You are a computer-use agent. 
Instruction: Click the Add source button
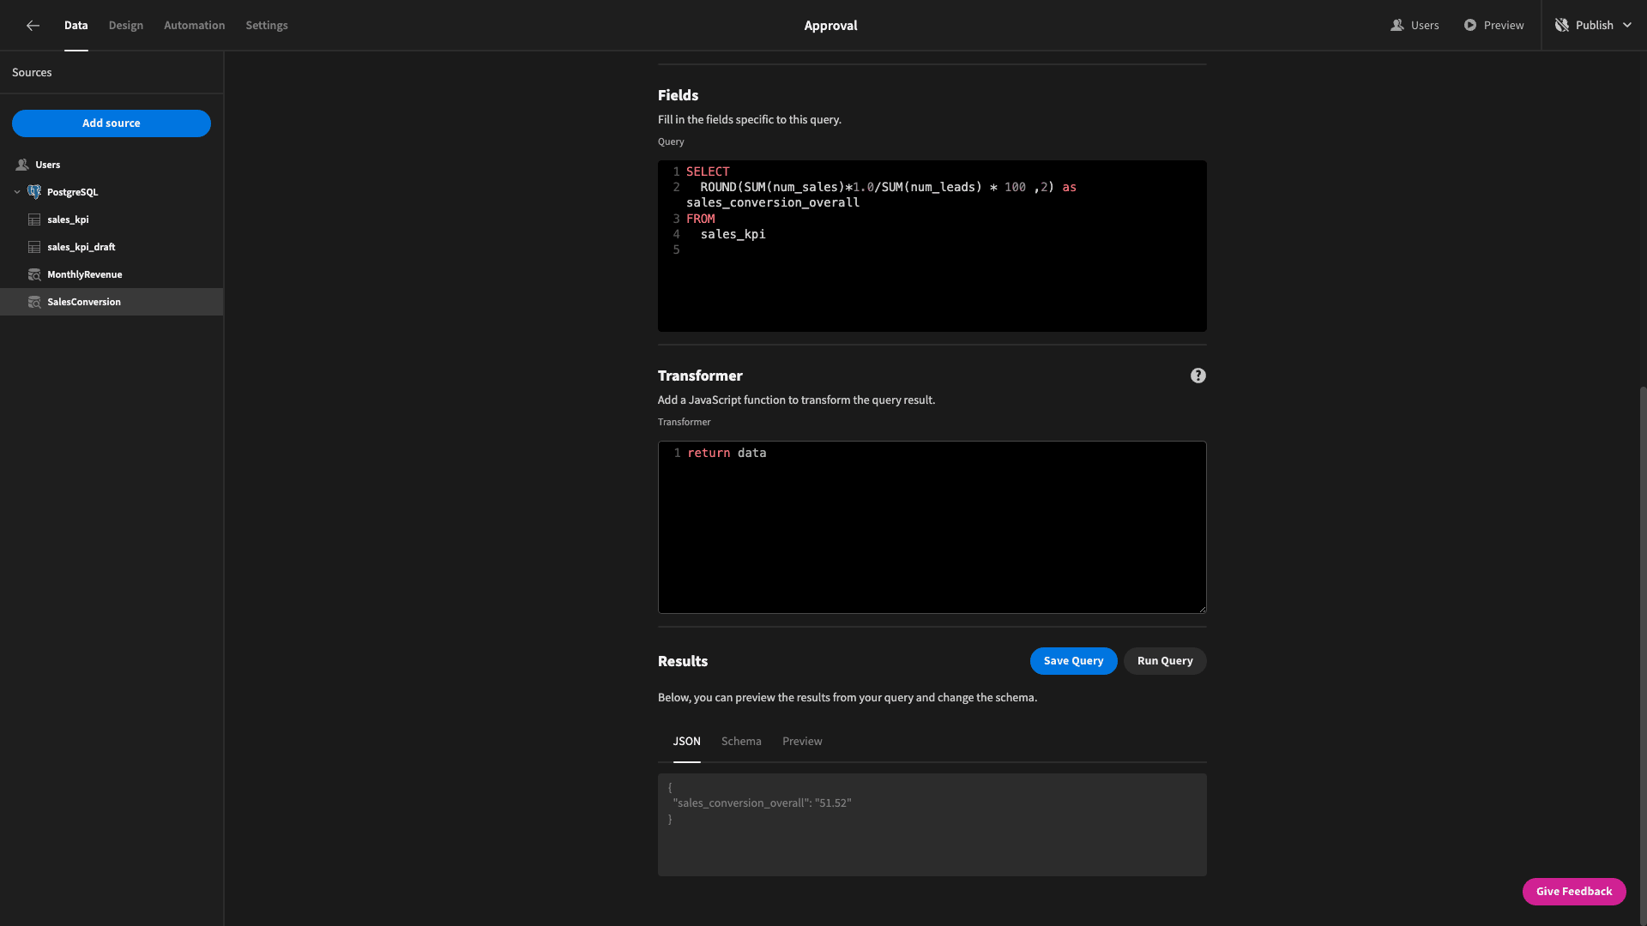coord(112,123)
